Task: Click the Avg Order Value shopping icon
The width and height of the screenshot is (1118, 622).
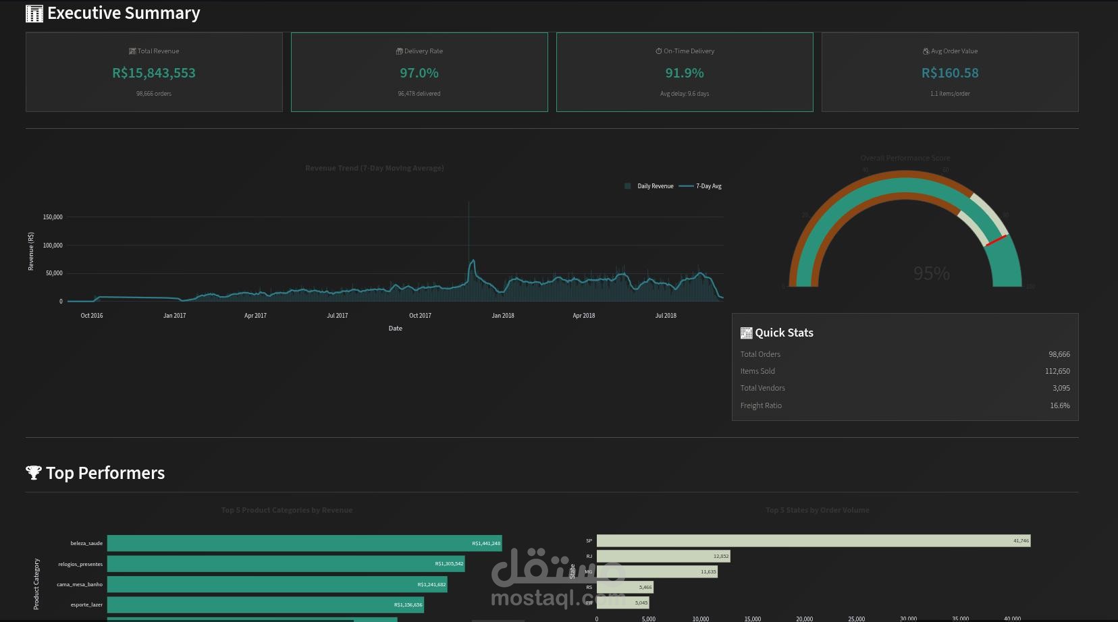Action: (x=925, y=51)
